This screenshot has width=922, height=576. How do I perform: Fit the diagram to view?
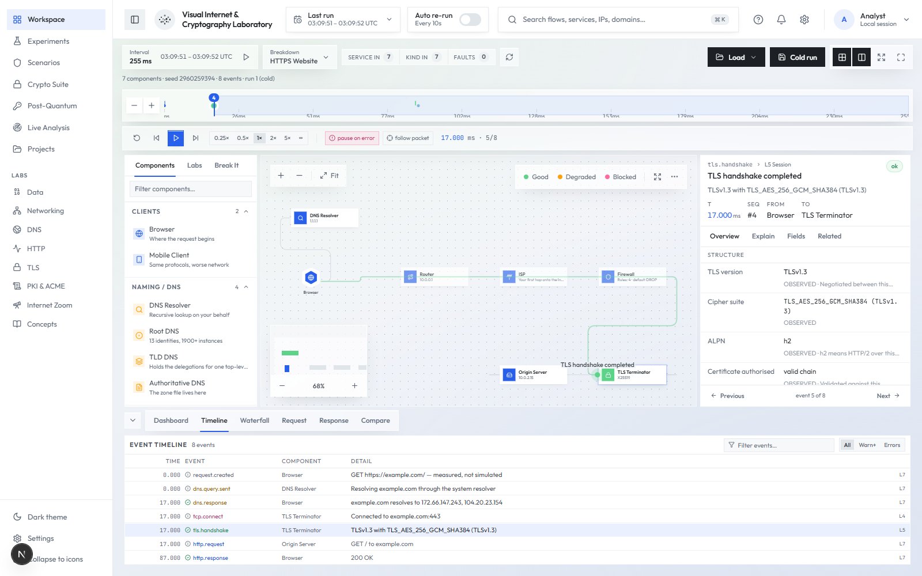pos(329,176)
